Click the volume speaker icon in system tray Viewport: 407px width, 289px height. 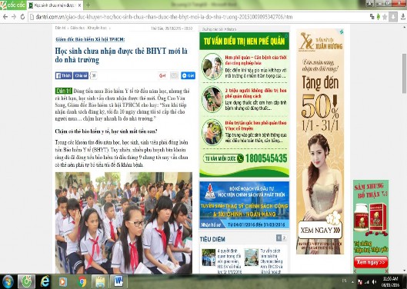coord(374,282)
